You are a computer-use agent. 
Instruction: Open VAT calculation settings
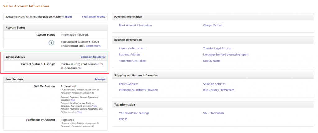(134, 113)
